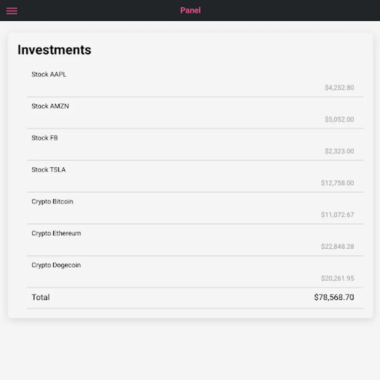
Task: Click the Panel title in header
Action: click(x=190, y=11)
